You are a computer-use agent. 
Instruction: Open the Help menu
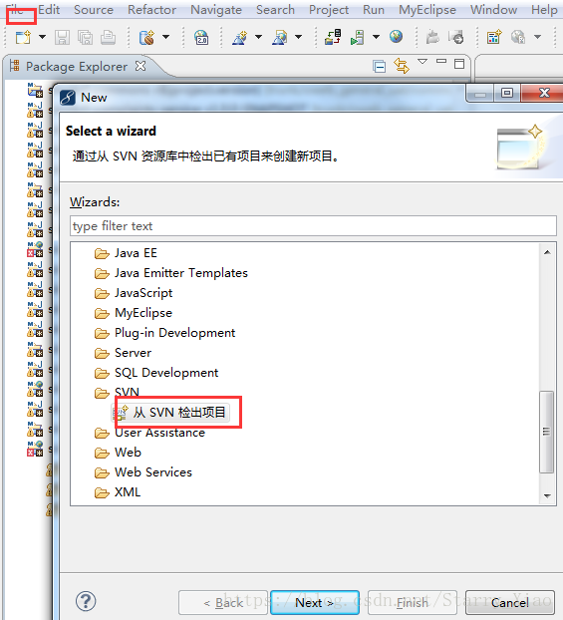tap(544, 10)
